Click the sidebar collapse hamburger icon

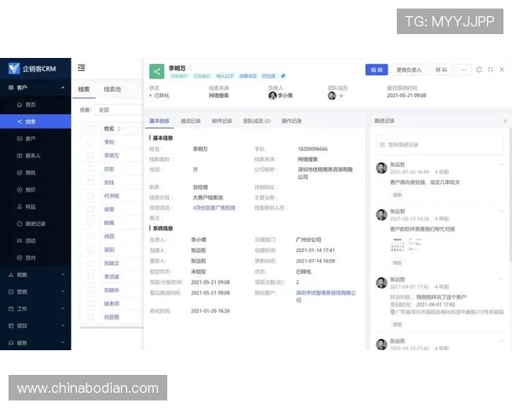click(x=81, y=67)
